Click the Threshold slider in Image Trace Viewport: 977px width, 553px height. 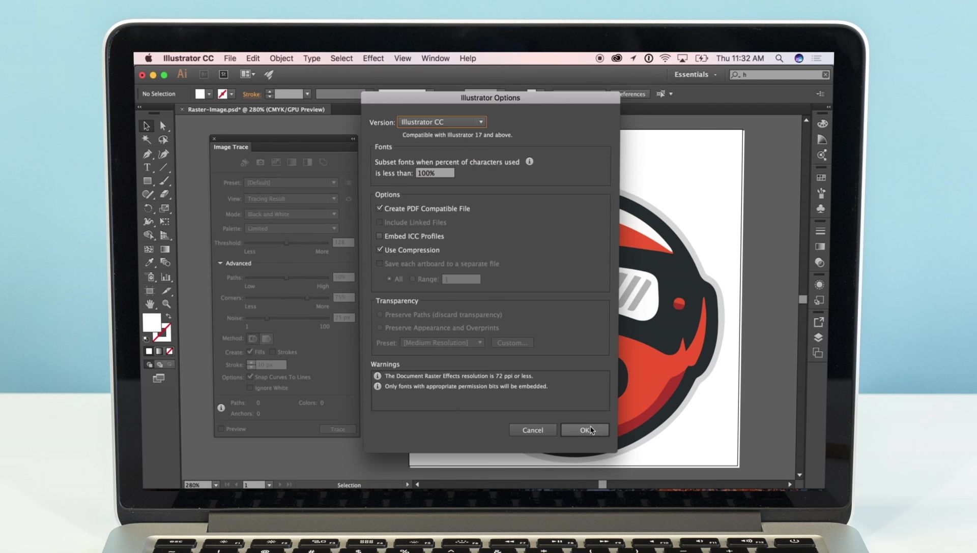tap(286, 243)
